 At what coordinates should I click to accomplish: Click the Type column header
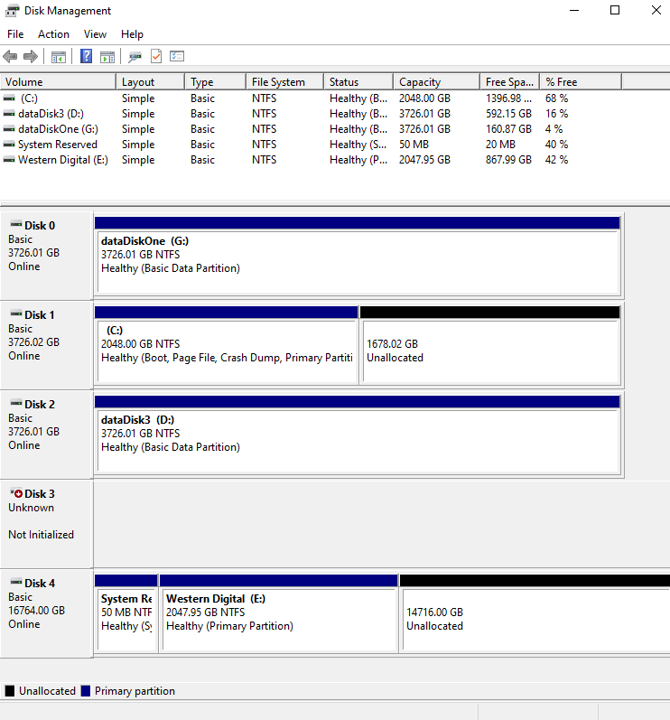click(x=216, y=81)
